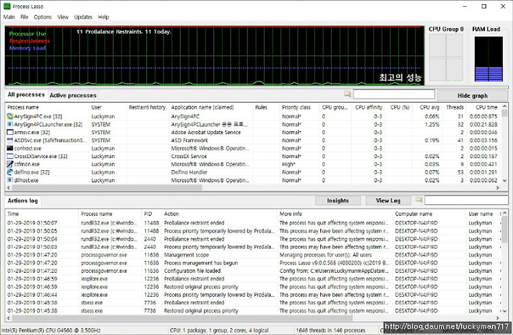Sort by CPU (%) column header

click(x=400, y=107)
